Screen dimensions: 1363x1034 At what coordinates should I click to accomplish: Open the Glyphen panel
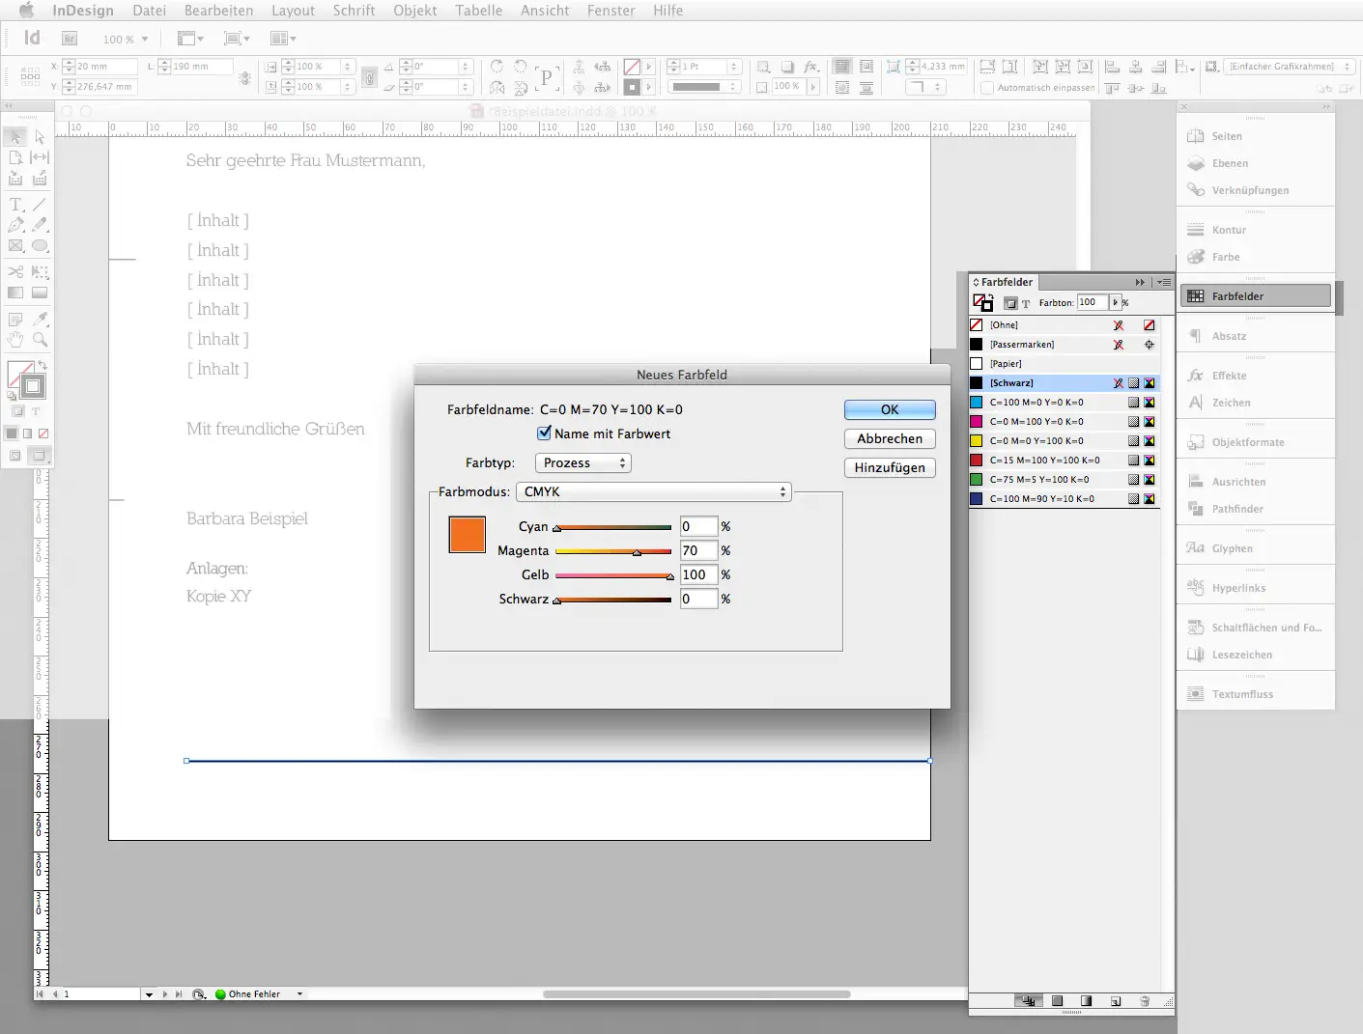point(1228,547)
